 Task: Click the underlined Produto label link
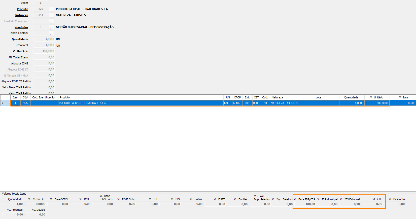click(x=22, y=9)
